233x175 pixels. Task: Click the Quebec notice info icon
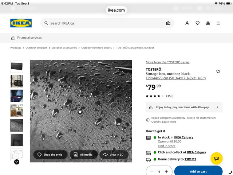coord(148,120)
